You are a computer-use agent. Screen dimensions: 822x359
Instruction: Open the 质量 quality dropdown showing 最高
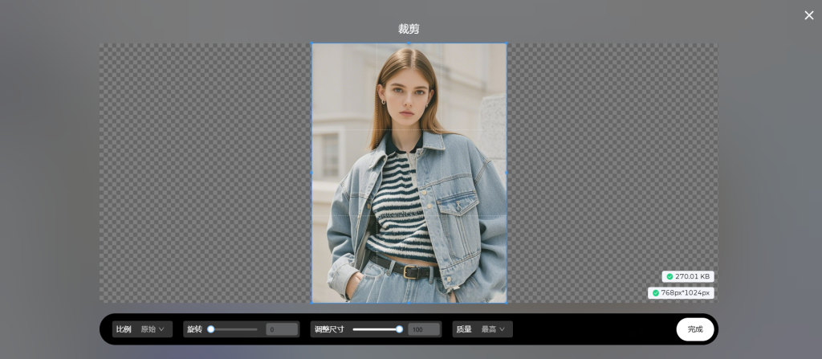(494, 329)
